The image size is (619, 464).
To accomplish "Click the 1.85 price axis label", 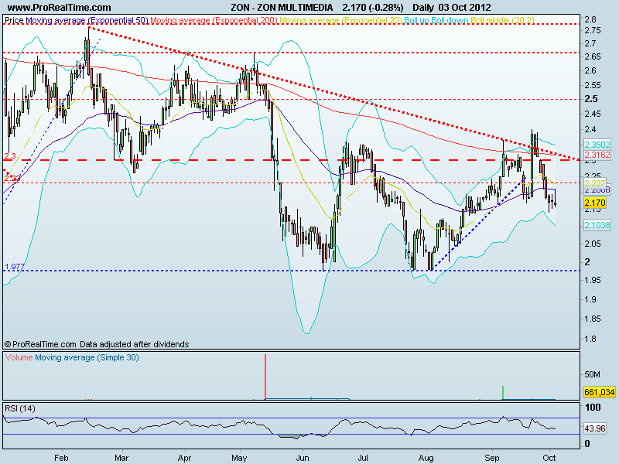I will pyautogui.click(x=592, y=319).
